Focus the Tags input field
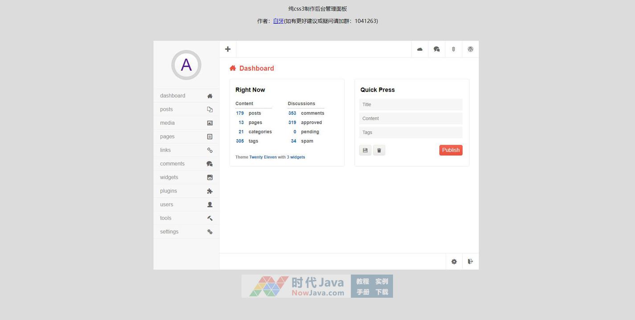Screen dimensions: 635x320 411,132
